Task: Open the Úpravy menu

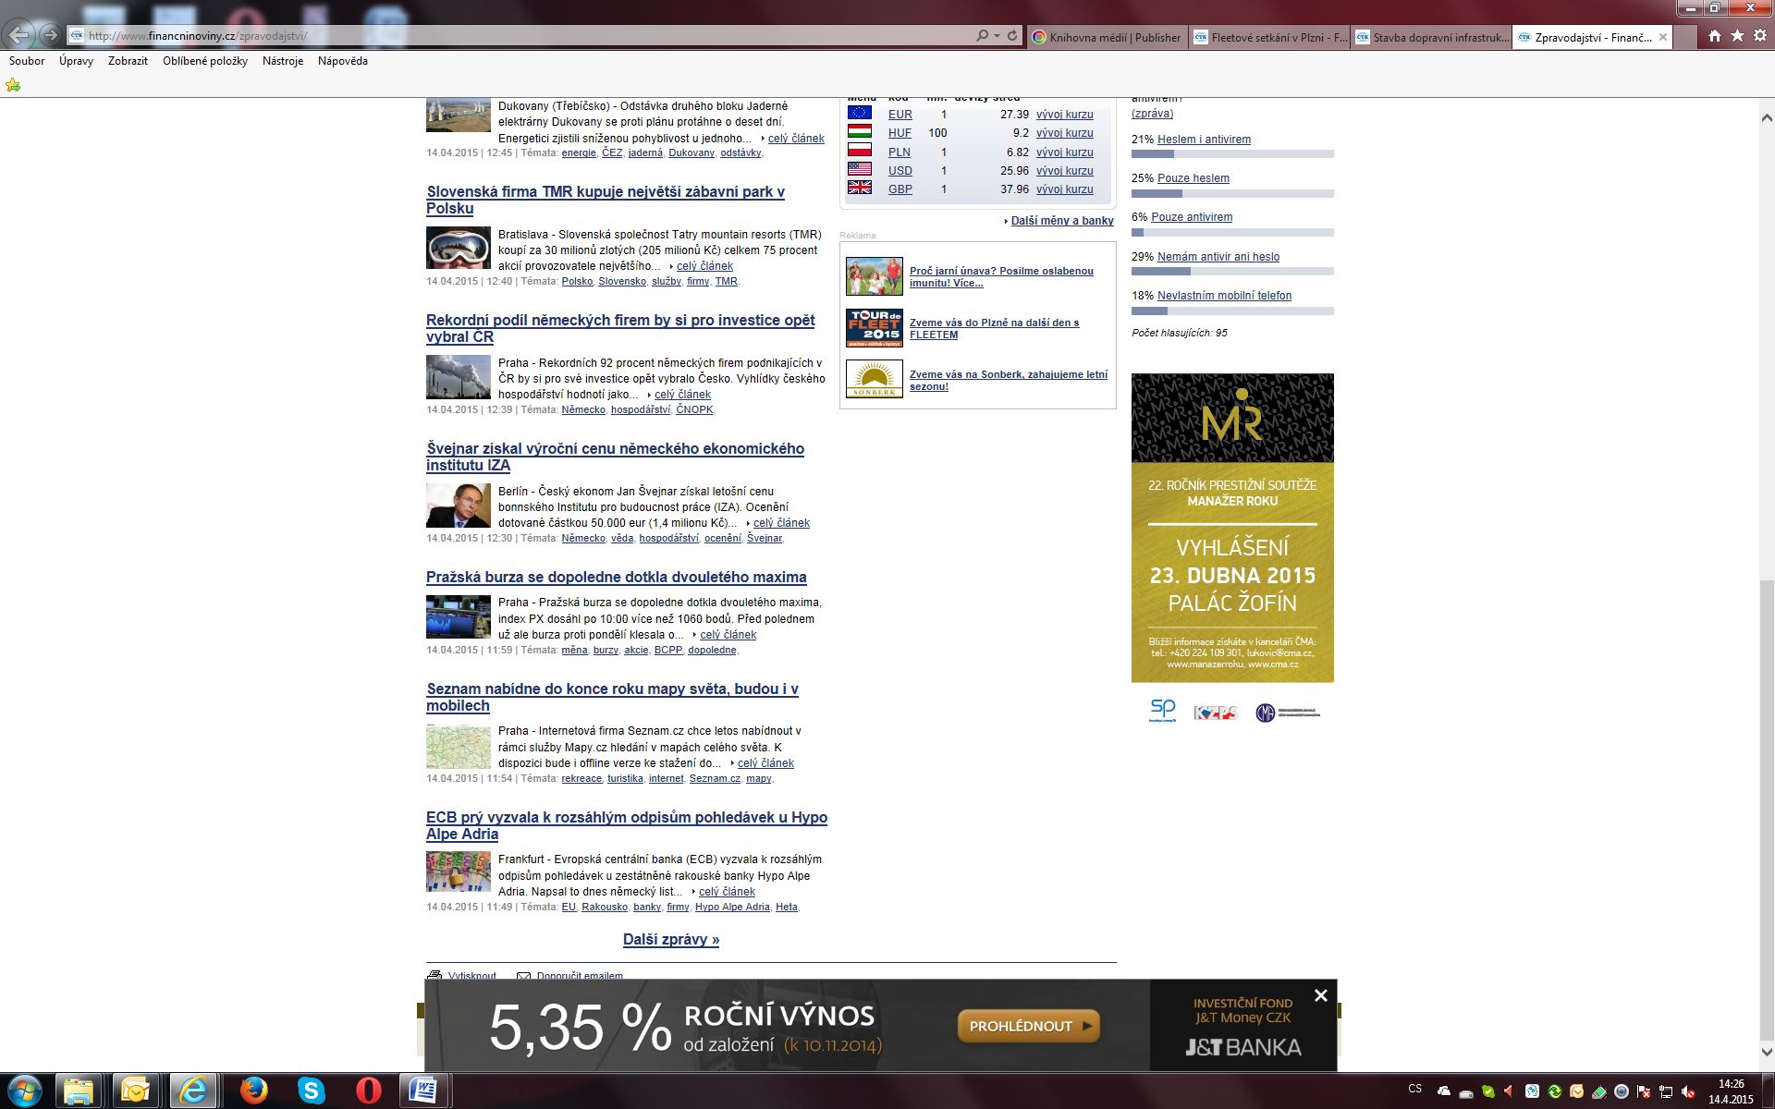Action: click(76, 61)
